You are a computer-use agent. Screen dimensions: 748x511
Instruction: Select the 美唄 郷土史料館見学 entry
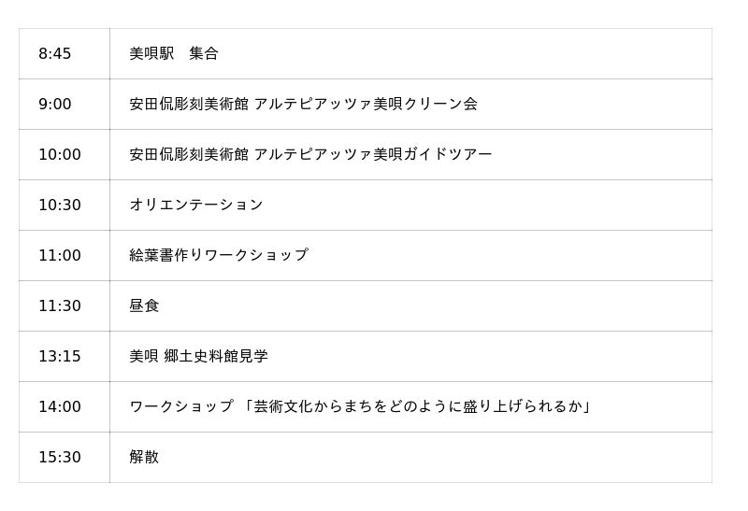pos(198,356)
